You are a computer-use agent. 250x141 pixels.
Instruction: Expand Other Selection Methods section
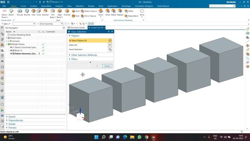70,55
